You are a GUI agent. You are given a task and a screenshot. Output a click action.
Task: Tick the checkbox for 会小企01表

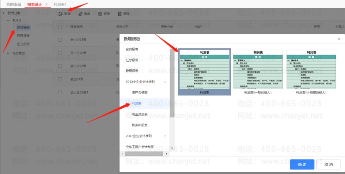coord(61,40)
